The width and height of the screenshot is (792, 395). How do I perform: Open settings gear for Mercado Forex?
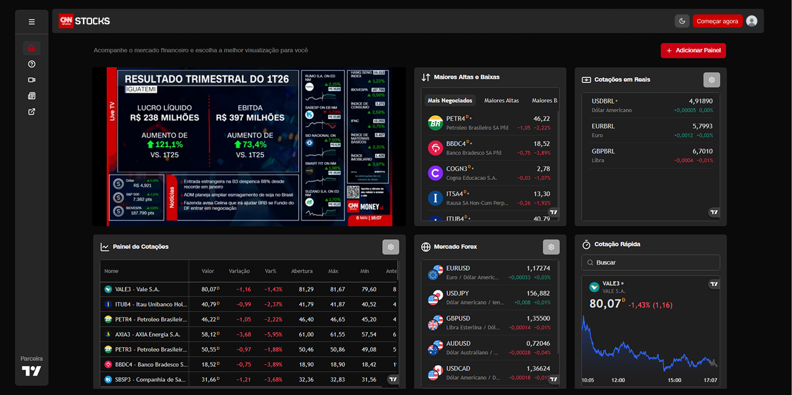[551, 247]
